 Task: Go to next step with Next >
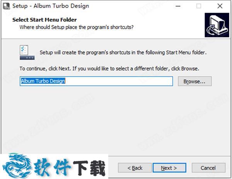coord(169,168)
